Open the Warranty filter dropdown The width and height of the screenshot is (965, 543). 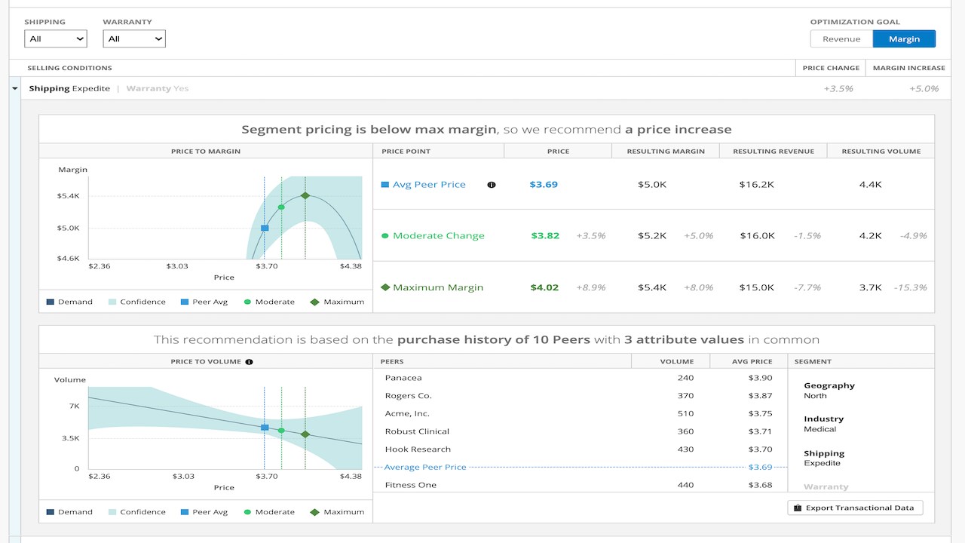coord(134,38)
